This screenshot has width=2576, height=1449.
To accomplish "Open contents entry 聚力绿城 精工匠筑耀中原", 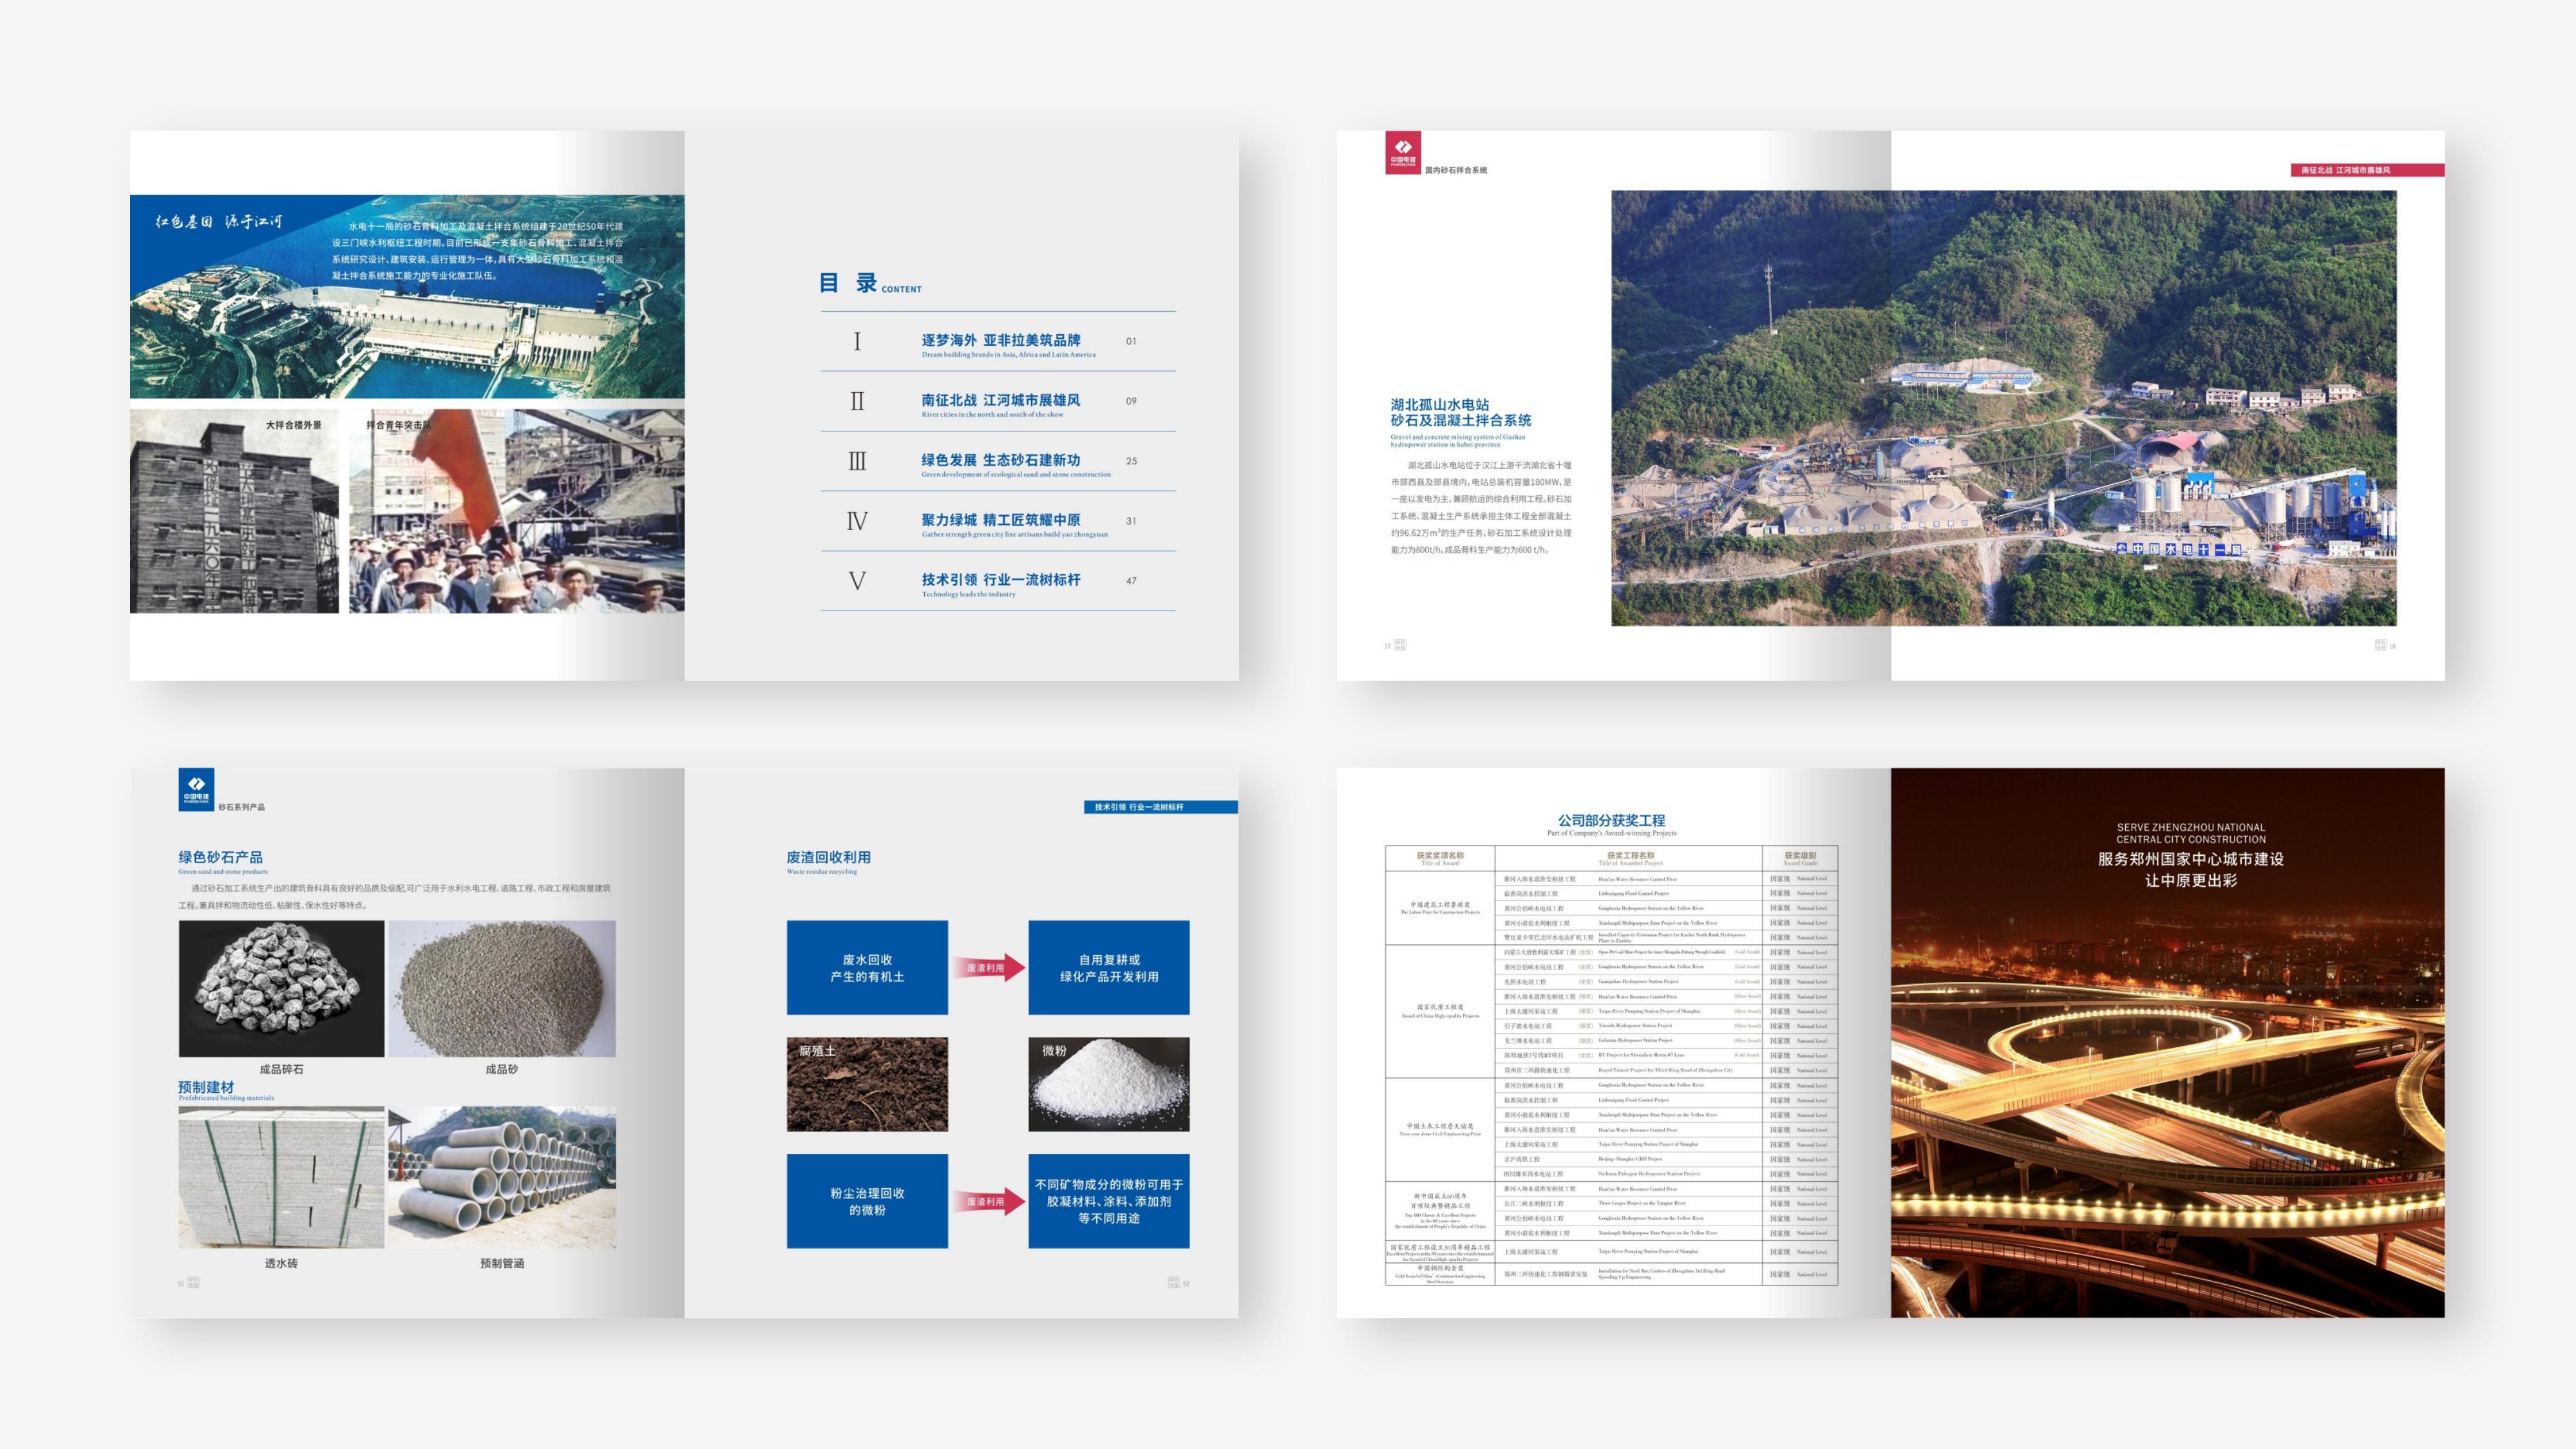I will click(1001, 520).
